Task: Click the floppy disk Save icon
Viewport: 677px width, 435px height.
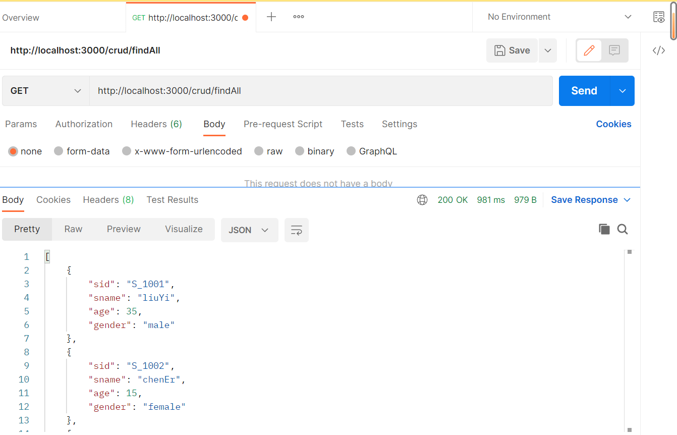Action: click(499, 50)
